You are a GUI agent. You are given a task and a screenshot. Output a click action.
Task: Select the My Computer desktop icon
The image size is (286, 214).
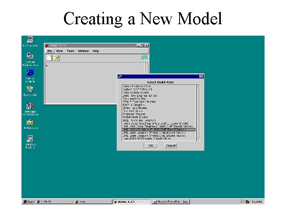(30, 42)
